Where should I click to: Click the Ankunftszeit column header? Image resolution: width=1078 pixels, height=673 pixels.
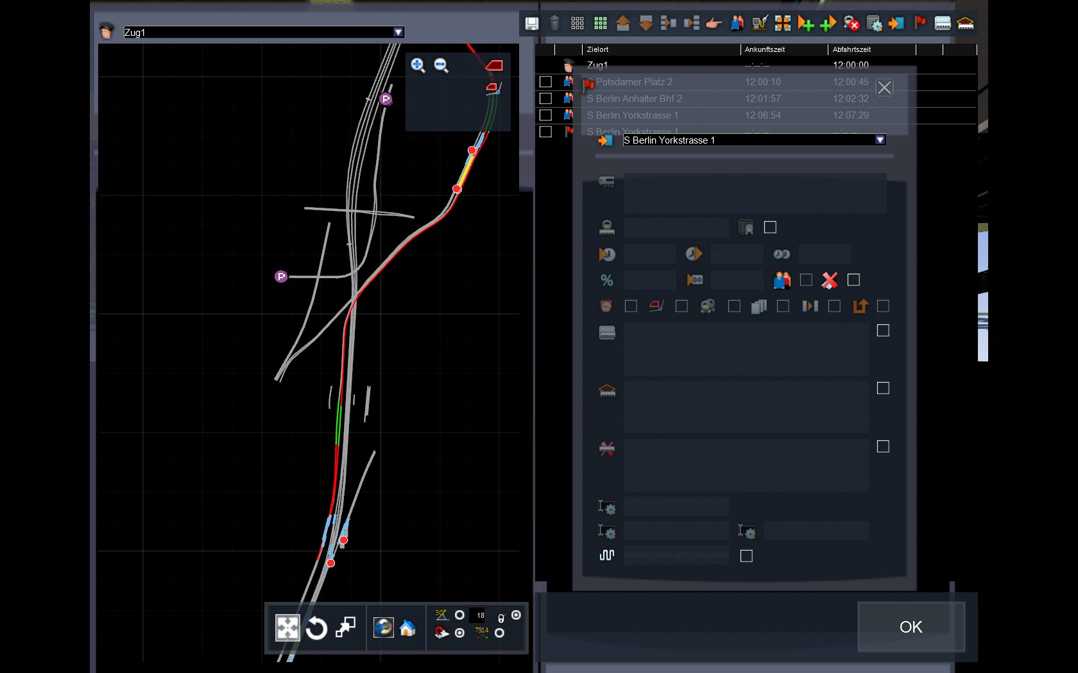[764, 49]
